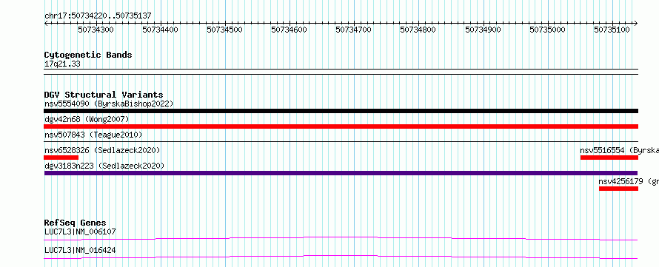This screenshot has height=267, width=659.
Task: Click the dgv42n68 (Wong2007) label
Action: click(87, 120)
